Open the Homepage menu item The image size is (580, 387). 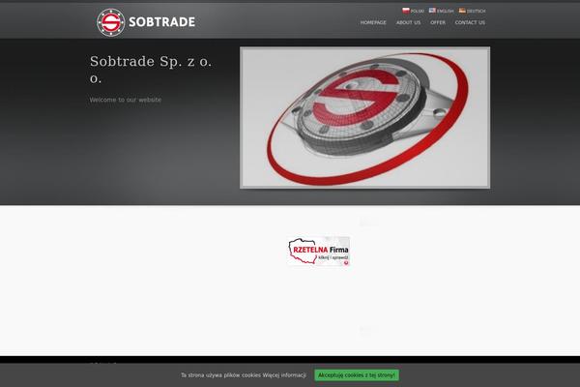click(373, 22)
